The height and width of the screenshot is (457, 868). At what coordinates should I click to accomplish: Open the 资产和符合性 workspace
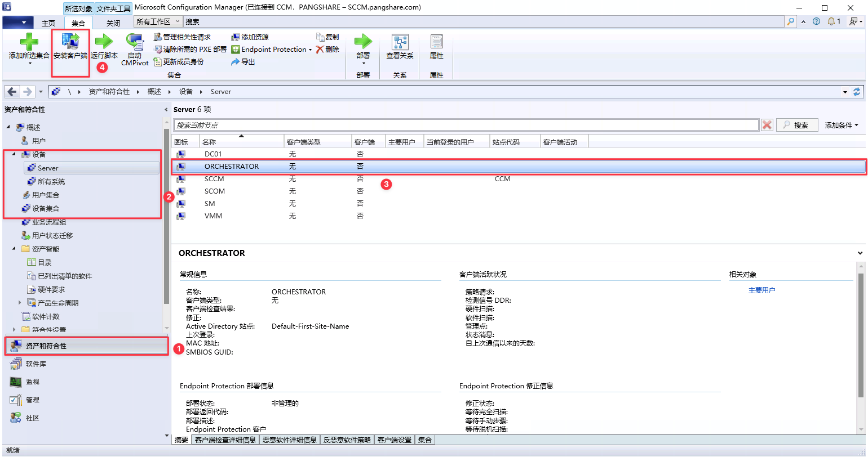86,346
